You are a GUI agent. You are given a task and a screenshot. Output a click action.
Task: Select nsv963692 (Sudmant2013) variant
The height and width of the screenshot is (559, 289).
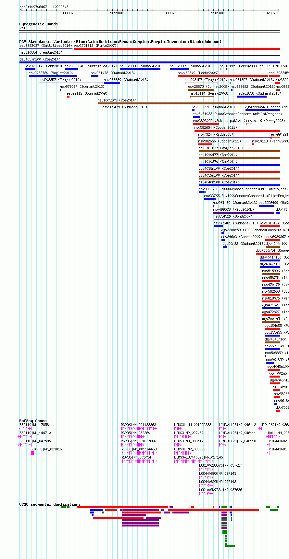(x=253, y=87)
